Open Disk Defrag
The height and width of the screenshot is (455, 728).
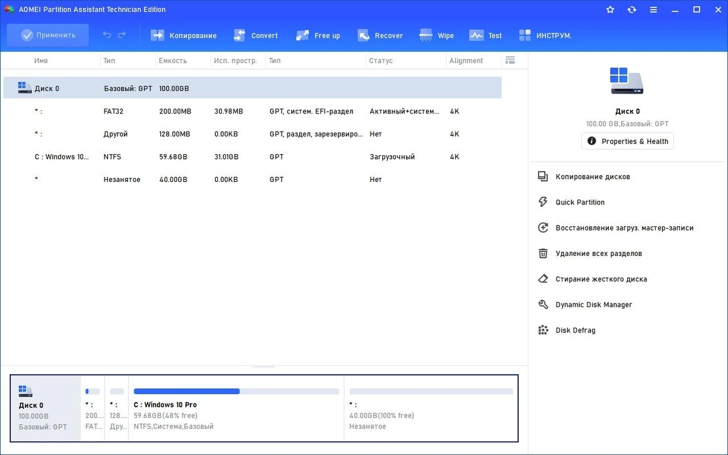pyautogui.click(x=575, y=331)
